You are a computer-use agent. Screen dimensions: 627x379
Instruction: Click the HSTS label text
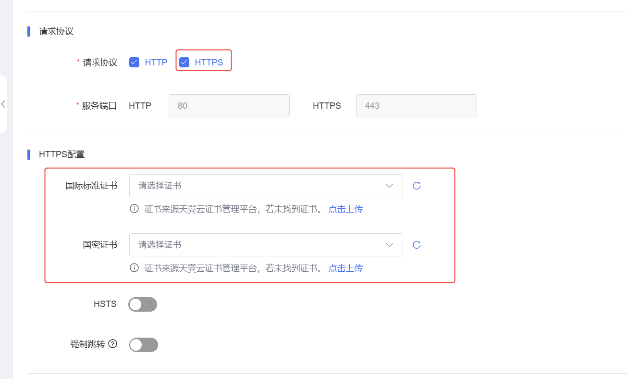click(x=105, y=304)
